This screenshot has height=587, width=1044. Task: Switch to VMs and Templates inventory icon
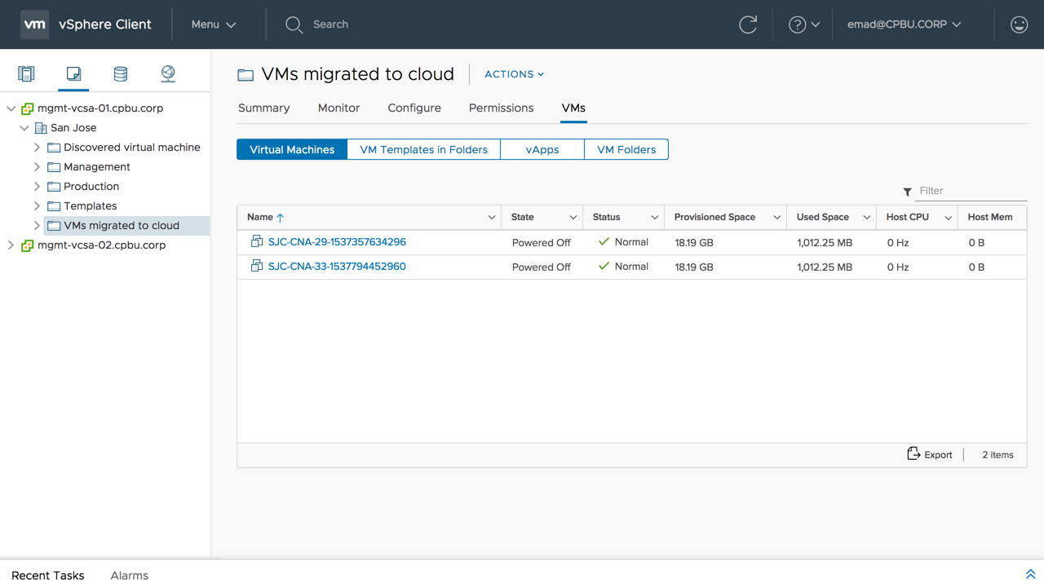point(73,74)
